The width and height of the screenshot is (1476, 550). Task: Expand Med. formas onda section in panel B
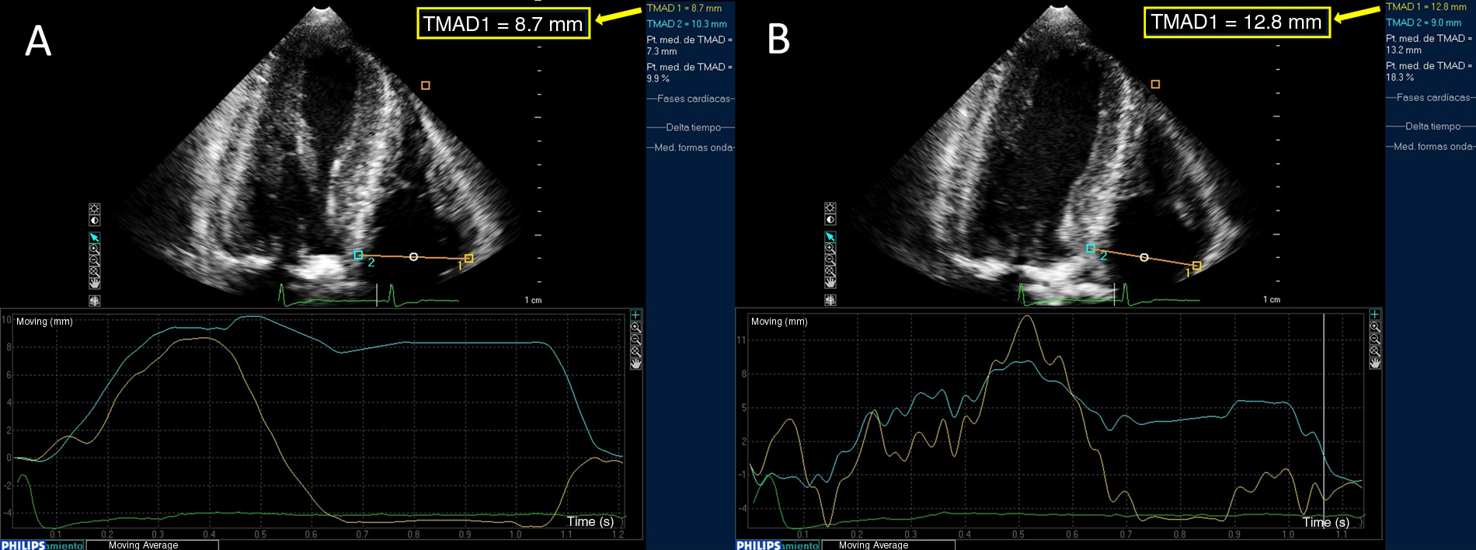click(1431, 146)
